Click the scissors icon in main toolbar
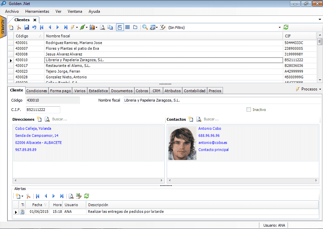Viewport: 323px width, 229px height. pyautogui.click(x=19, y=28)
